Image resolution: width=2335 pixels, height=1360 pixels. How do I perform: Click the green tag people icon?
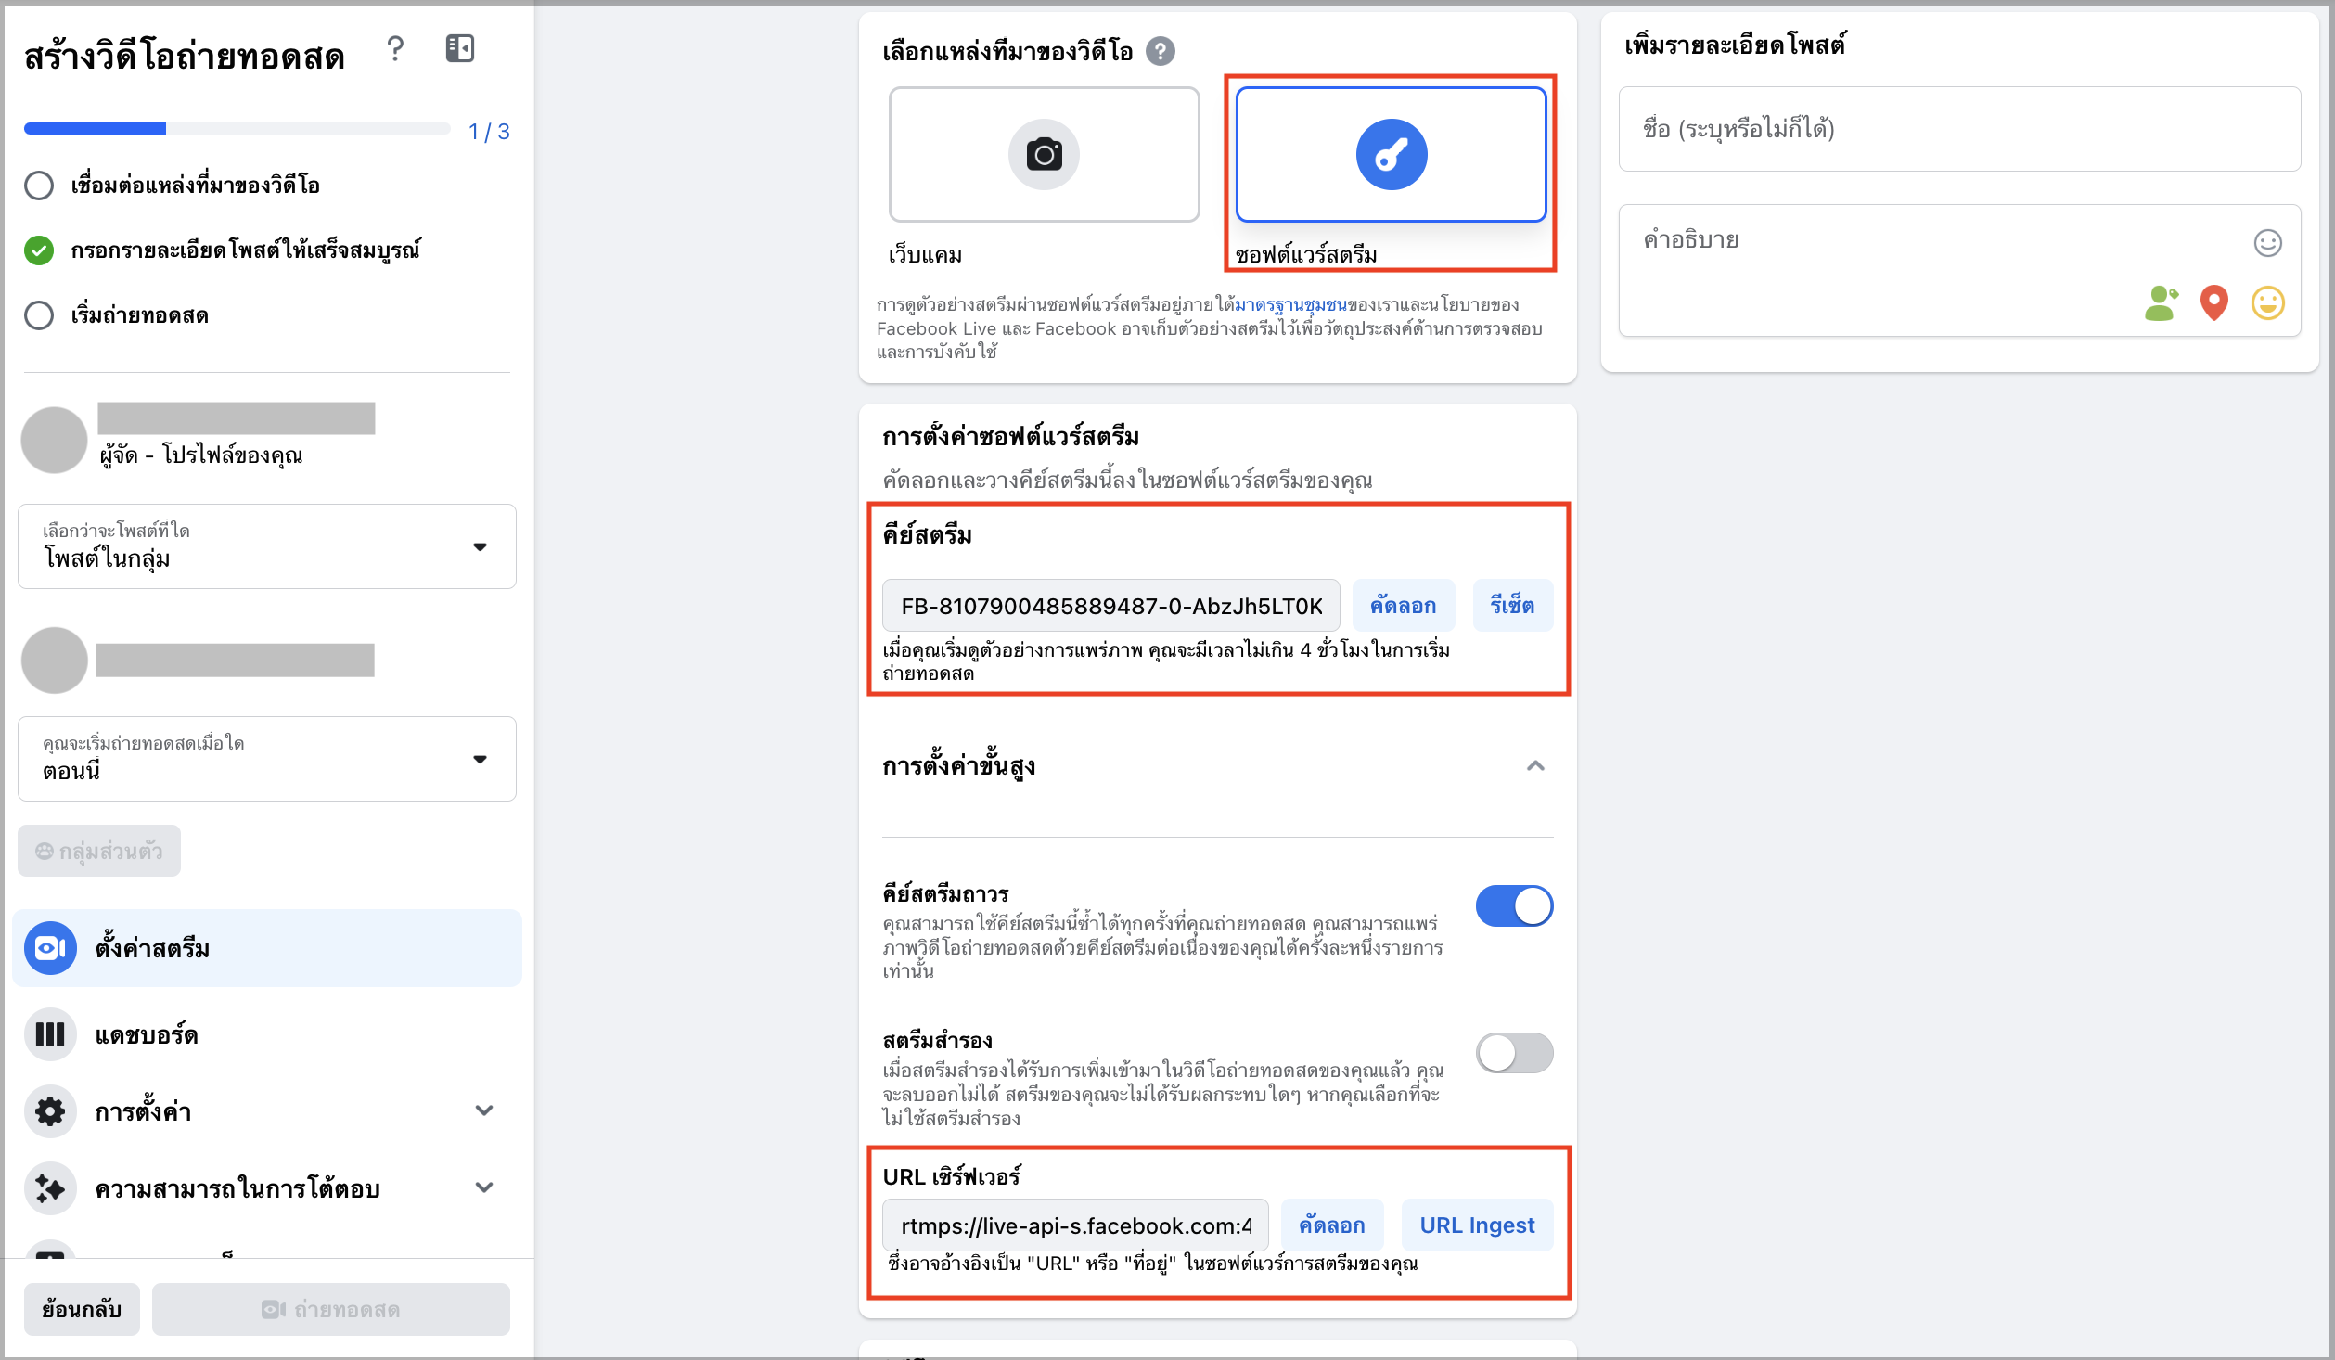(2161, 303)
